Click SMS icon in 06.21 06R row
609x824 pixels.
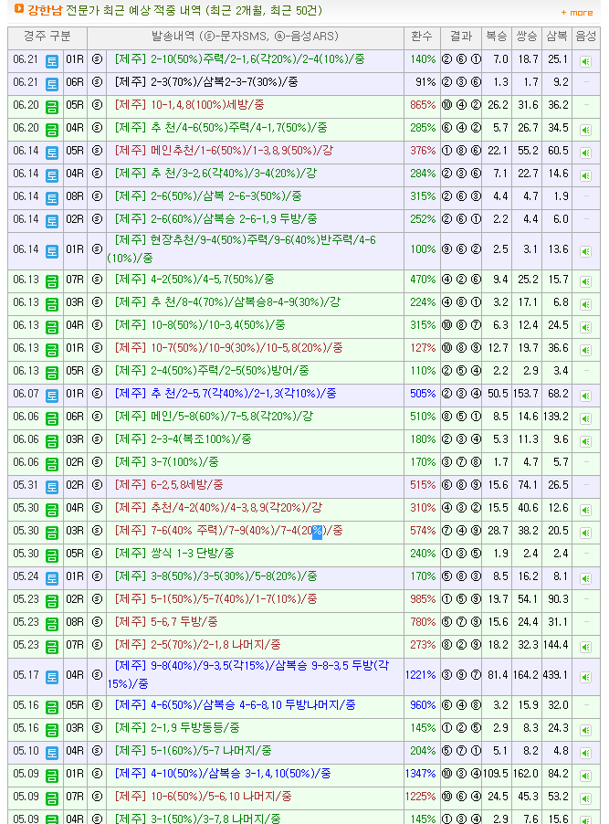pyautogui.click(x=98, y=82)
